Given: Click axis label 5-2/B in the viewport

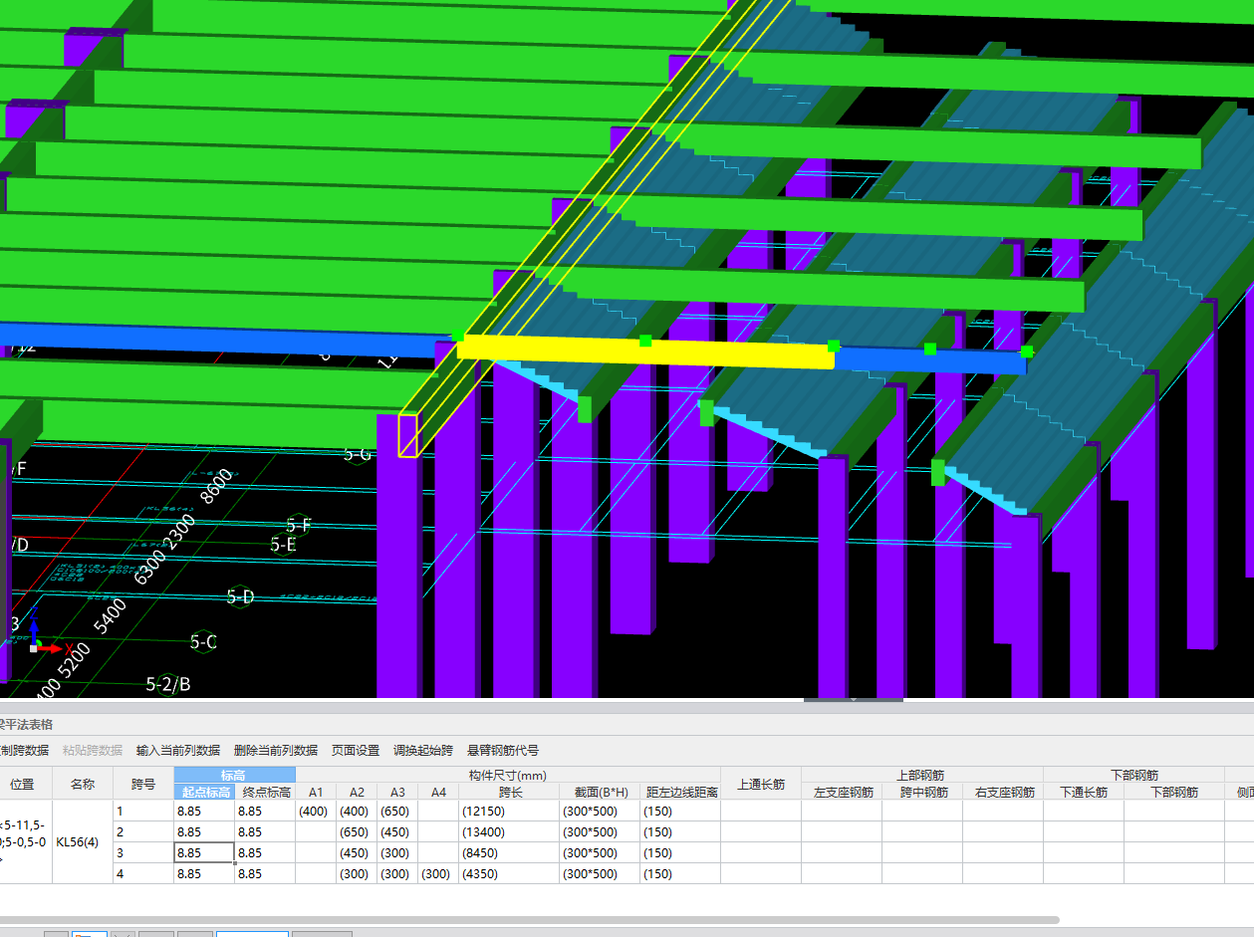Looking at the screenshot, I should point(168,684).
